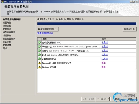This screenshot has width=139, height=104.
Task: Open 已通过 link for 注册表项的一致性验证 row
Action: (105, 55)
